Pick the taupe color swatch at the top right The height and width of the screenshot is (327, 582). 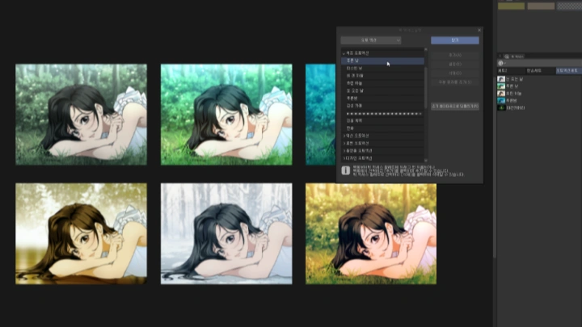pos(541,6)
